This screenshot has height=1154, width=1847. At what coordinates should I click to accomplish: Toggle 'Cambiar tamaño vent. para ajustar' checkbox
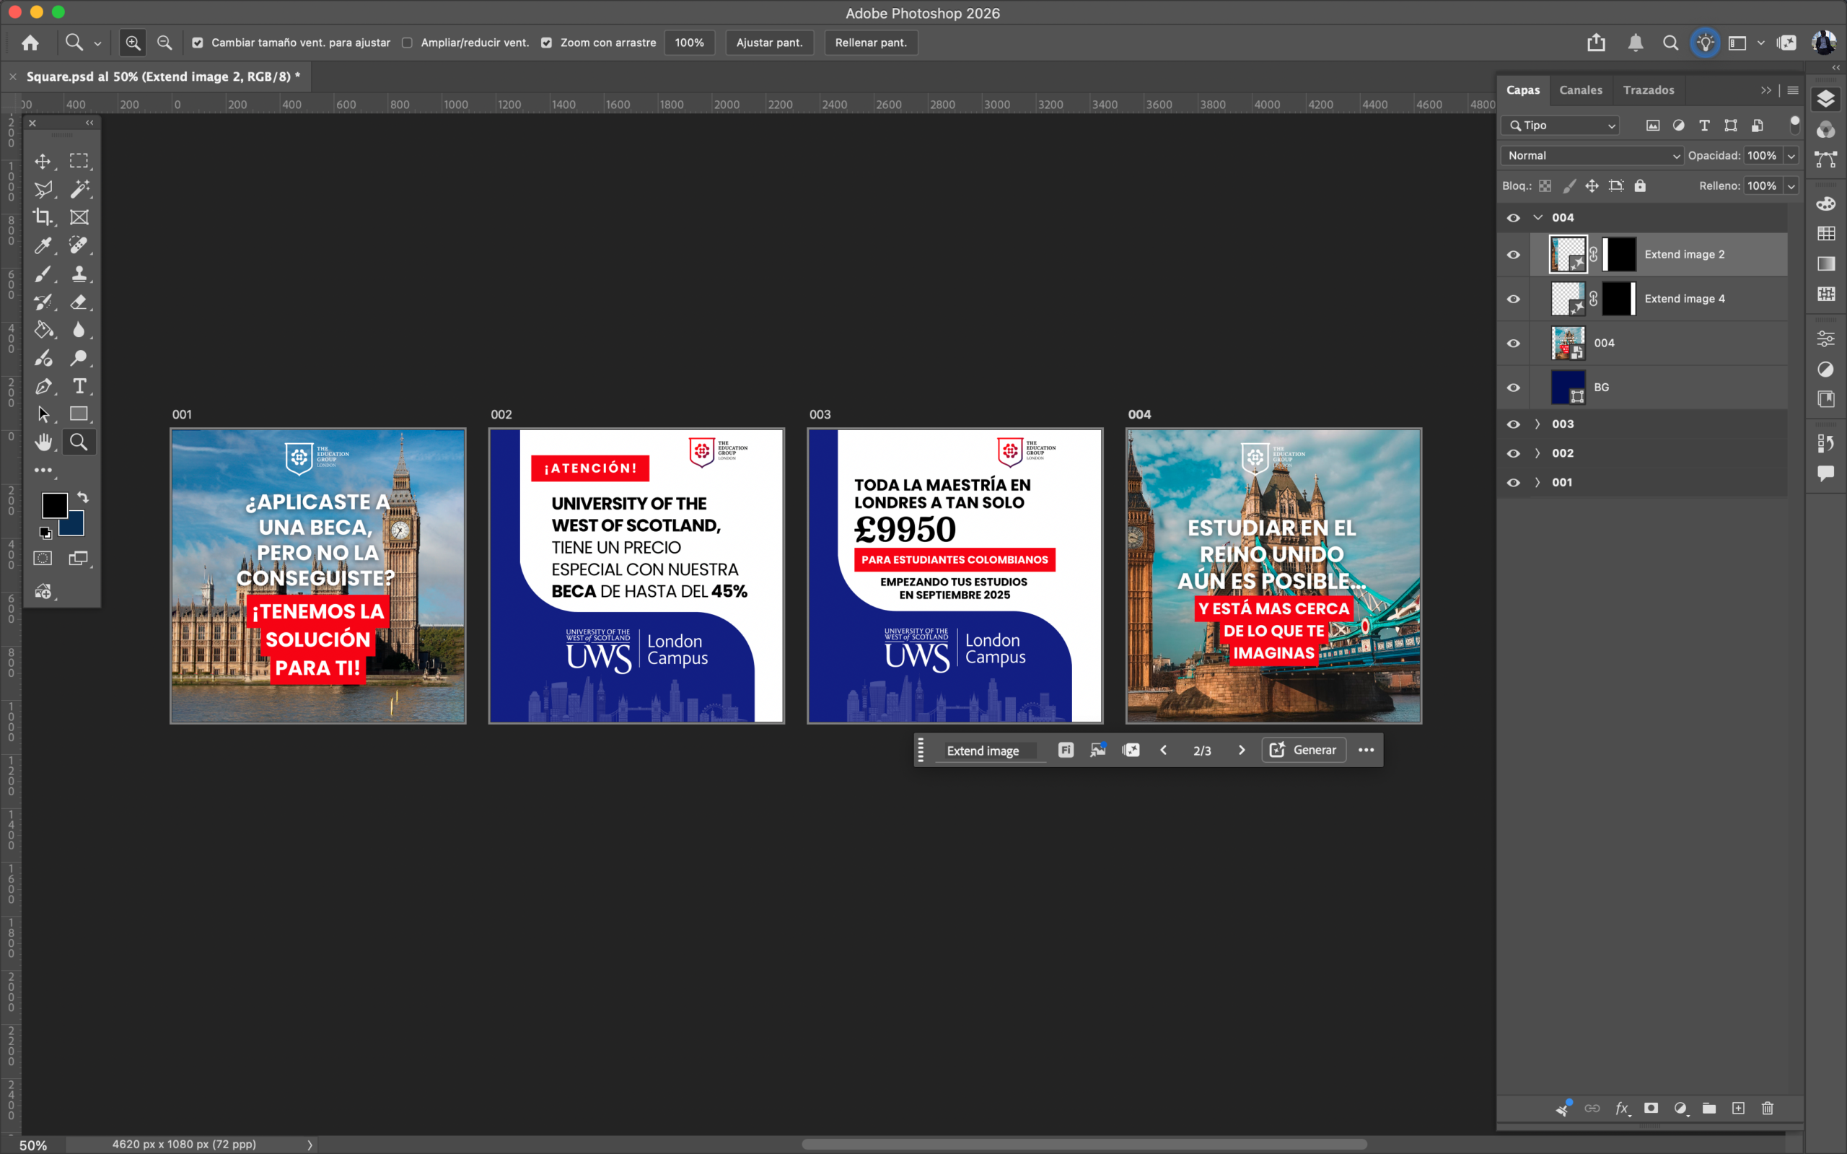(x=198, y=43)
